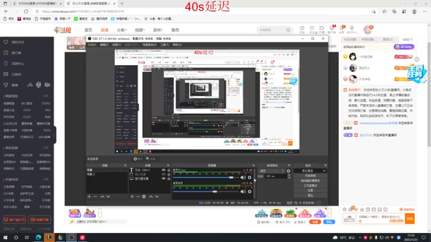The image size is (431, 242).
Task: Toggle lock on the 文本 (GDI+) source
Action: coord(169,170)
